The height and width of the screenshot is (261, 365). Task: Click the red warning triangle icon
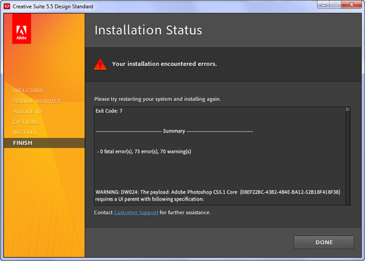click(100, 64)
